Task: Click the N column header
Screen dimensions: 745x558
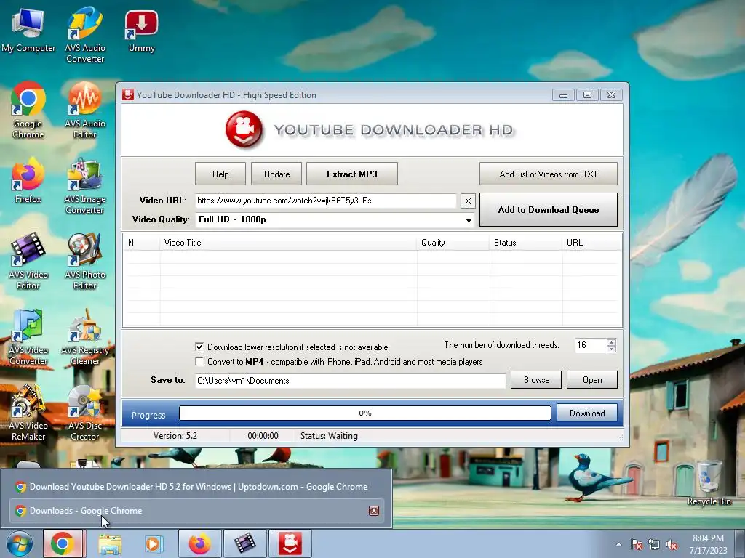Action: (x=142, y=243)
